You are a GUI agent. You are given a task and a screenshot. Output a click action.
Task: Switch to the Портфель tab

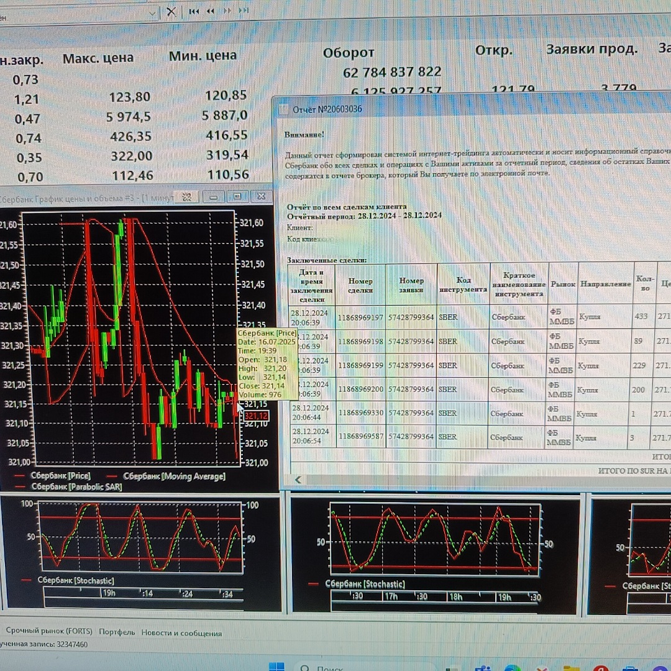pos(117,632)
